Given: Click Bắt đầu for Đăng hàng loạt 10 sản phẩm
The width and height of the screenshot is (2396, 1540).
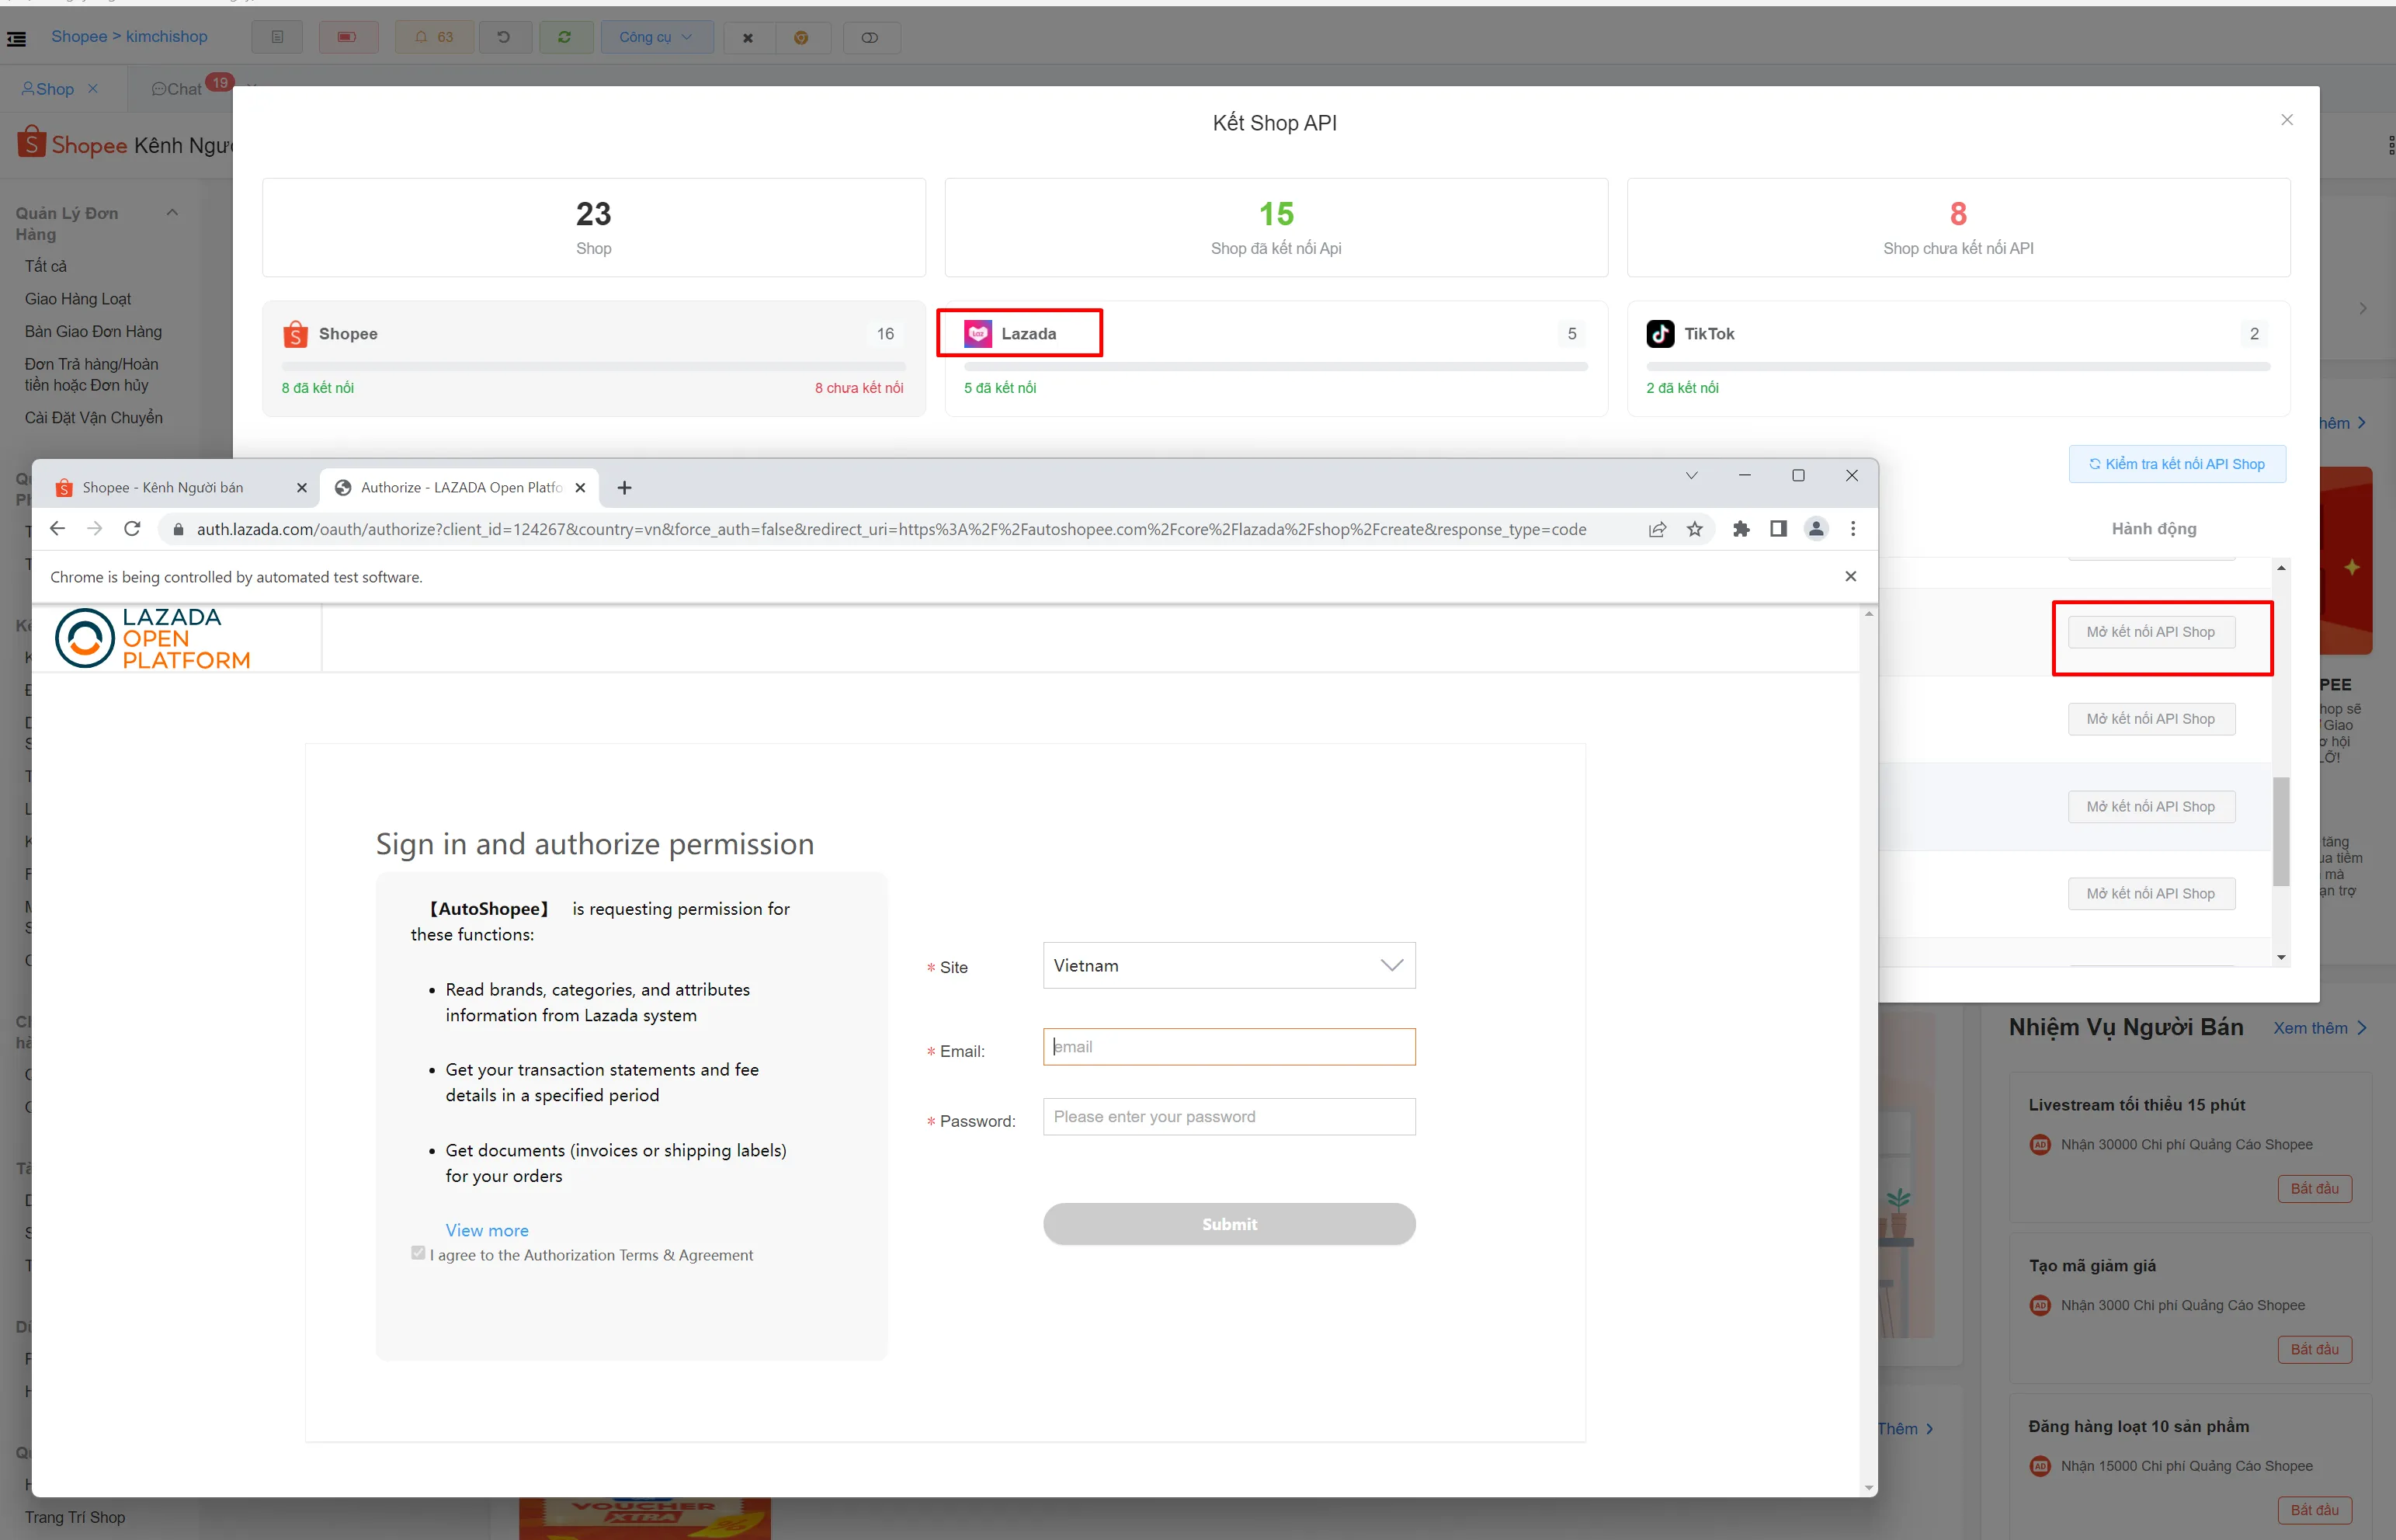Looking at the screenshot, I should pos(2314,1510).
